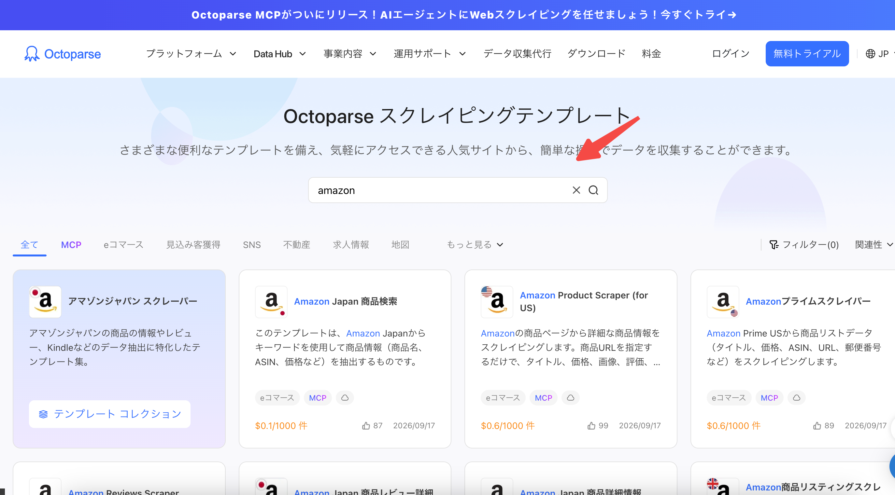Expand the プラットフォーム menu
This screenshot has height=495, width=895.
coord(191,54)
